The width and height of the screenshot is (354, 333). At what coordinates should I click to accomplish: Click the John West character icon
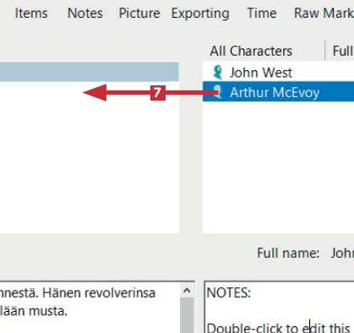point(217,72)
